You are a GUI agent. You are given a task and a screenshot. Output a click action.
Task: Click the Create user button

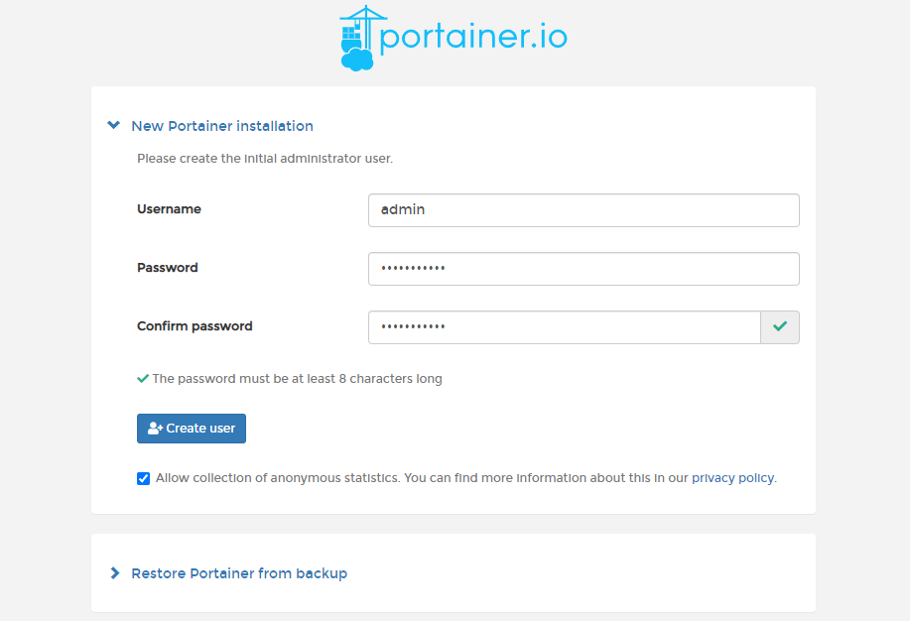tap(192, 429)
